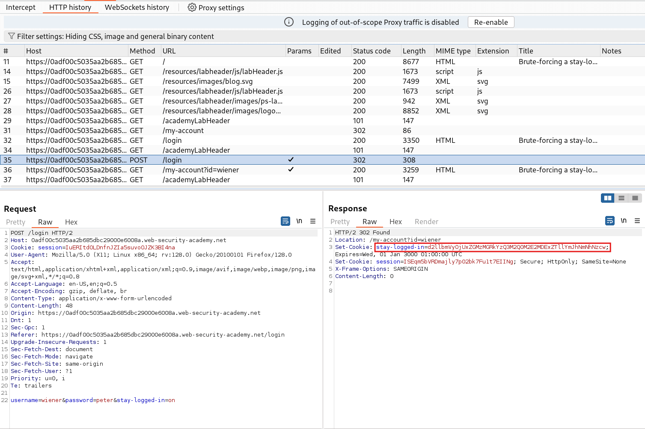Viewport: 645px width, 429px height.
Task: Toggle \n character display in the Response panel
Action: 624,221
